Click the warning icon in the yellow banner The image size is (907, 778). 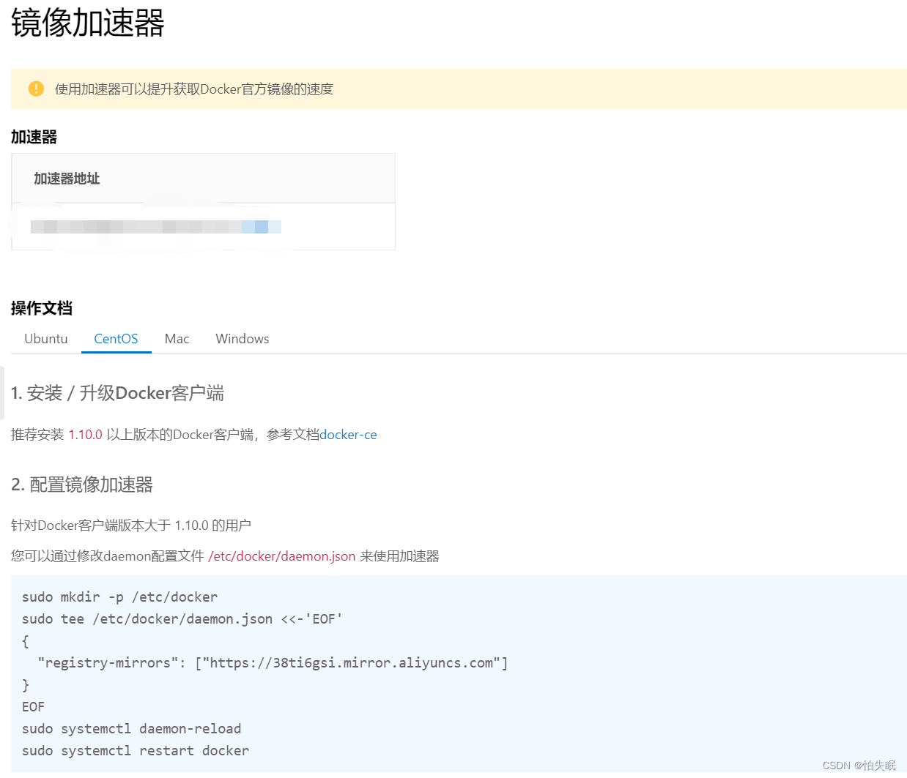tap(36, 89)
